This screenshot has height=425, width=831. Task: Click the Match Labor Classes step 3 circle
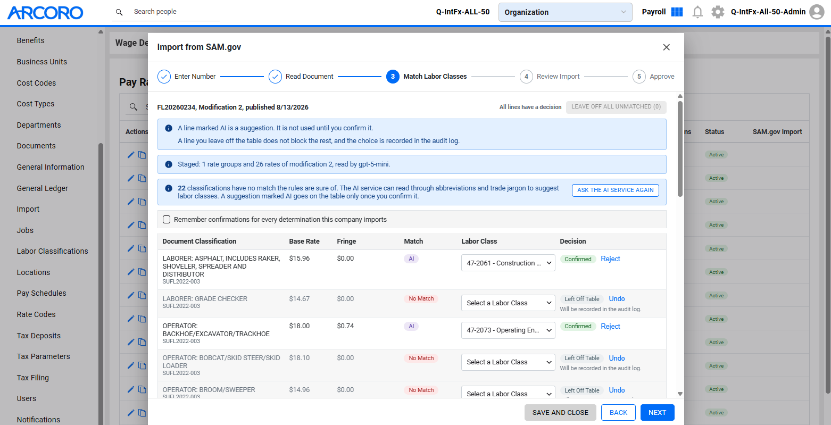coord(393,77)
